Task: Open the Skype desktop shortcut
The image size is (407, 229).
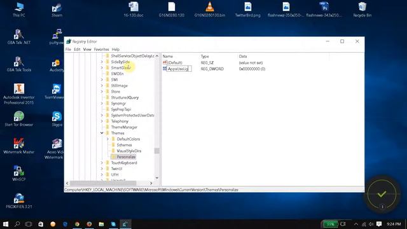Action: (x=57, y=119)
